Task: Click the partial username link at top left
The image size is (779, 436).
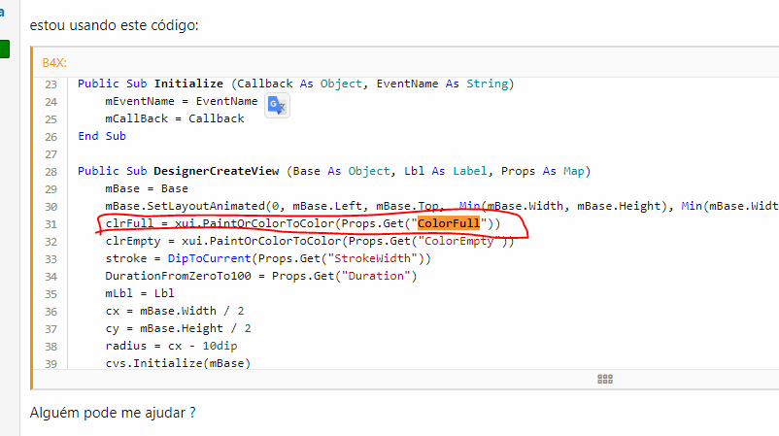Action: coord(3,14)
